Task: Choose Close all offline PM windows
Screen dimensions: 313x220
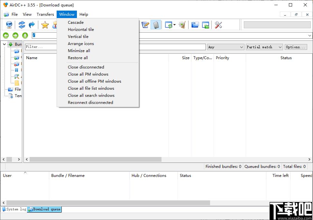Action: [x=98, y=81]
